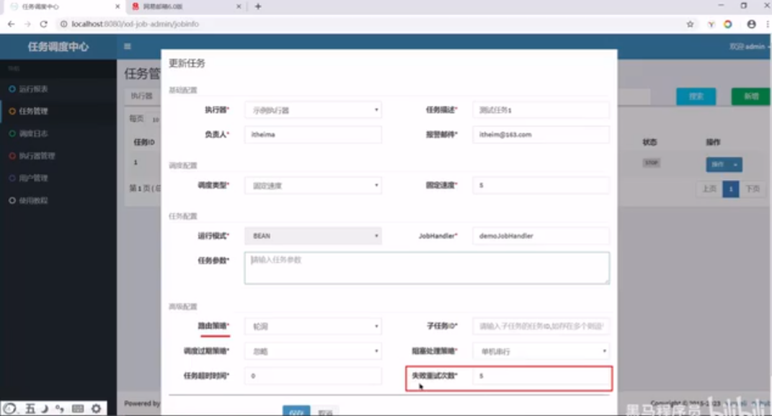Switch to the 网易邮箱6.0版 browser tab

pos(186,6)
